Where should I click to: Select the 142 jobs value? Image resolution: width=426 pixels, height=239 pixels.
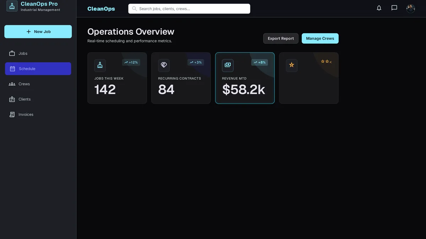[105, 90]
